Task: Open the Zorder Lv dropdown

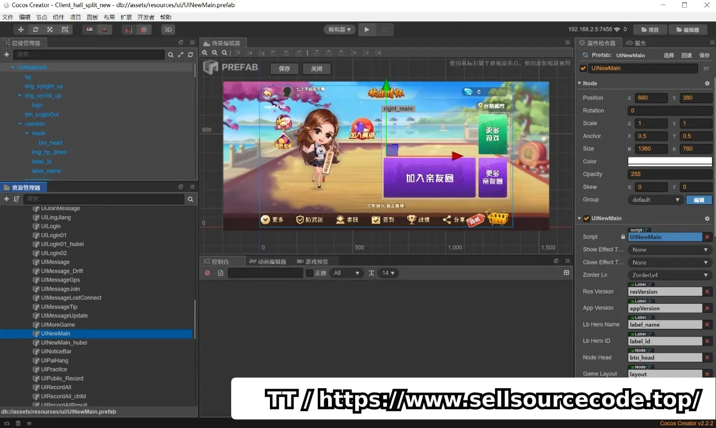Action: 670,275
